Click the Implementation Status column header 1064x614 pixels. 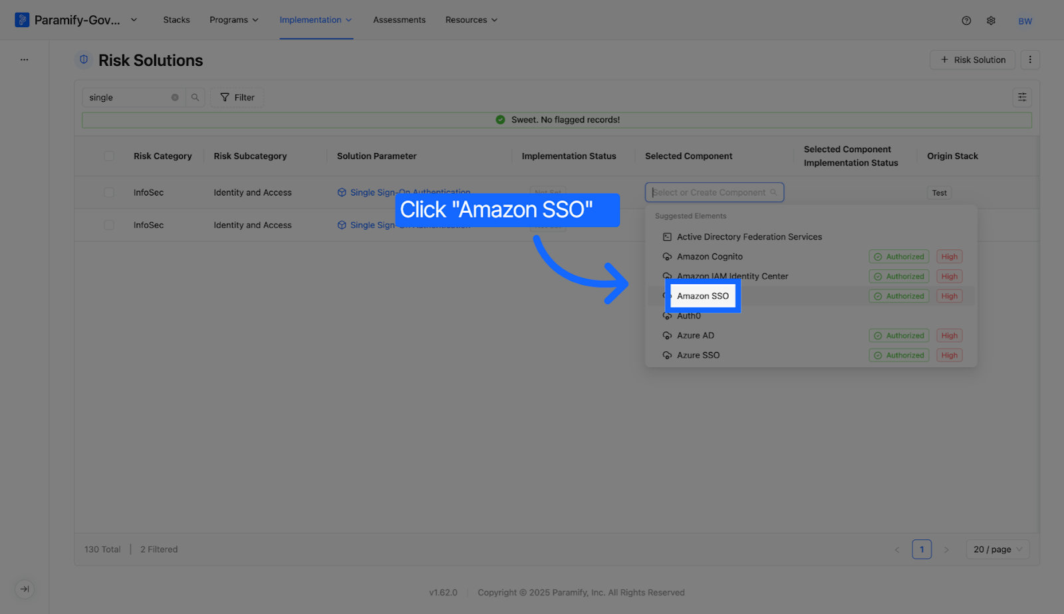569,156
